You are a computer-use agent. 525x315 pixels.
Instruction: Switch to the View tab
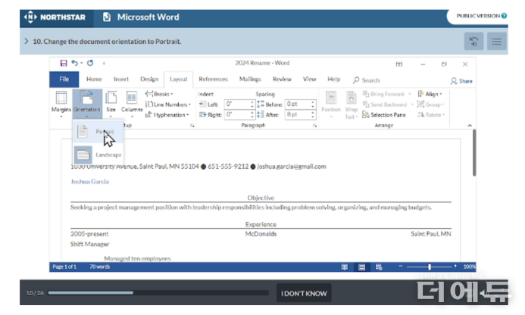tap(309, 80)
